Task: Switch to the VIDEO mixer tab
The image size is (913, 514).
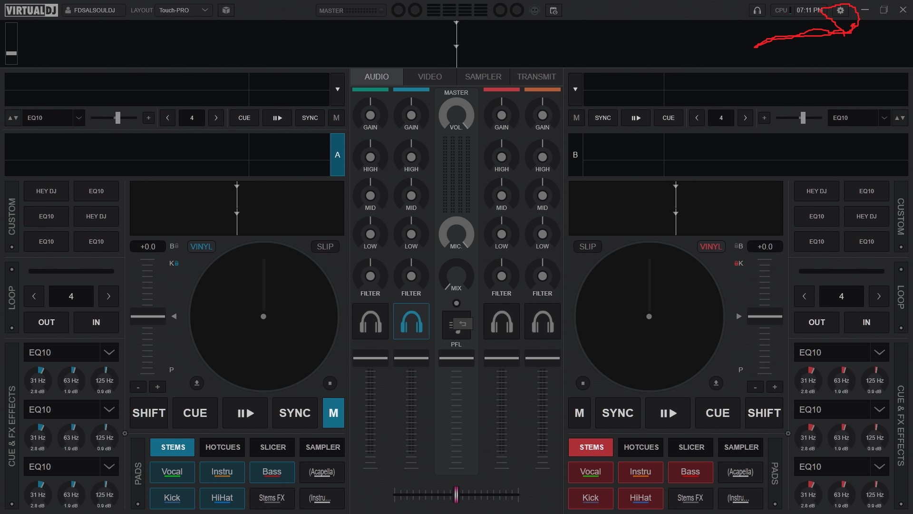Action: tap(430, 77)
